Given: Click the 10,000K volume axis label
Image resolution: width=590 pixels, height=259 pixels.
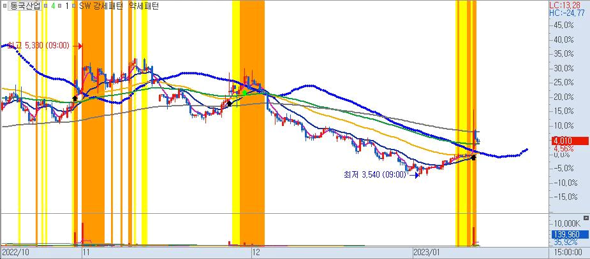Looking at the screenshot, I should (566, 225).
